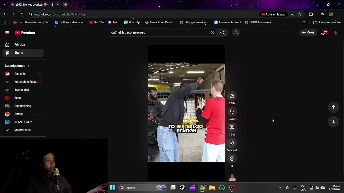Open 1win global subscription

[x=23, y=90]
